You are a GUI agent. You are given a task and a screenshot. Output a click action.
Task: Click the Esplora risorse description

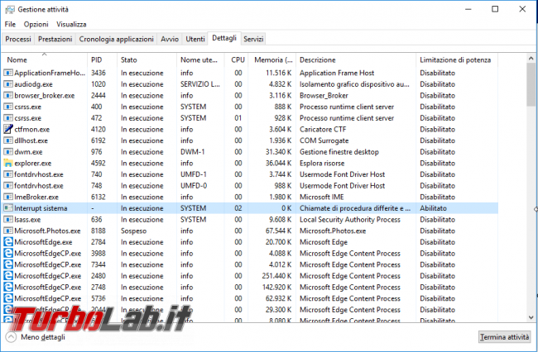click(x=322, y=163)
